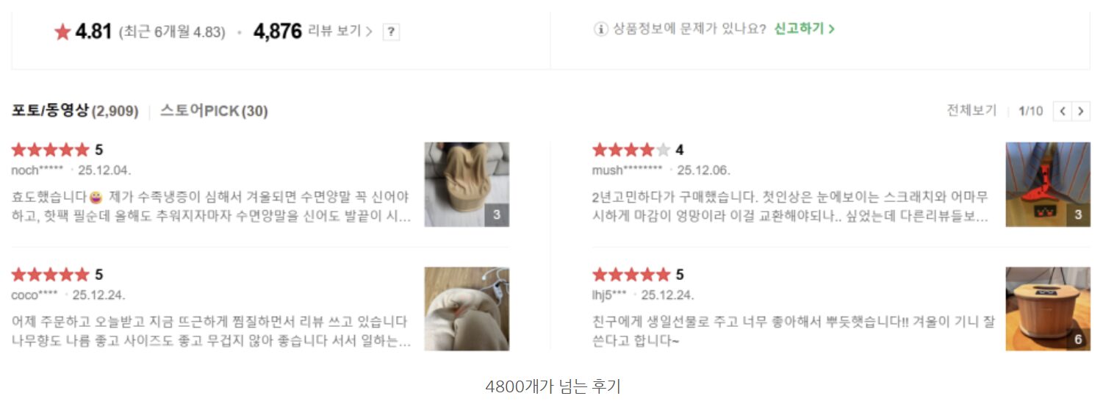The image size is (1103, 407).
Task: Click the info icon by 상품정보에 문제가 있나요
Action: click(x=600, y=29)
